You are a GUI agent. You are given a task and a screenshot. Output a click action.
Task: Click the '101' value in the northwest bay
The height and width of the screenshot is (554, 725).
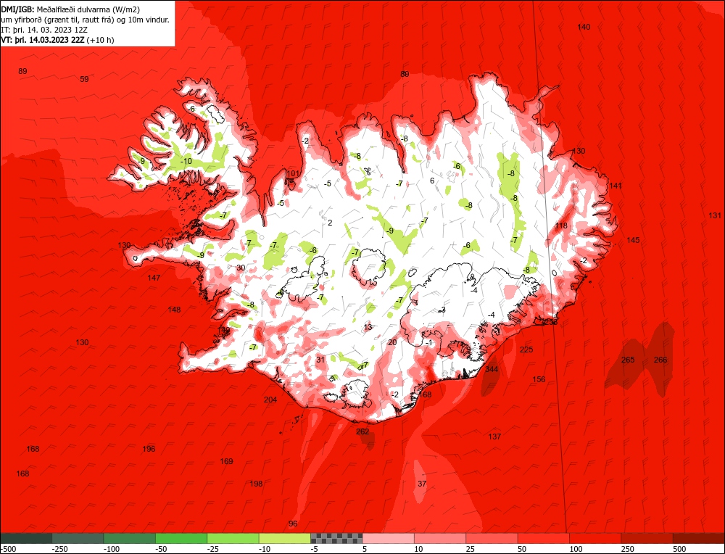(293, 174)
